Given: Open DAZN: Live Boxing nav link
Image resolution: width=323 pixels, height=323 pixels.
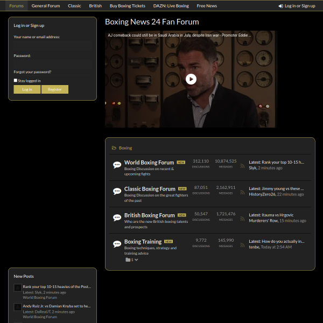Looking at the screenshot, I should click(171, 6).
